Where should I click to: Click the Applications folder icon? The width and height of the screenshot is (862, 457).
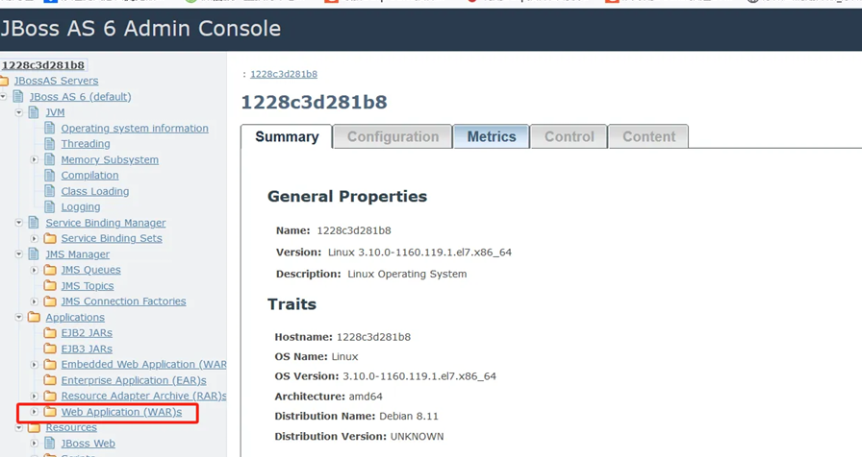[34, 317]
